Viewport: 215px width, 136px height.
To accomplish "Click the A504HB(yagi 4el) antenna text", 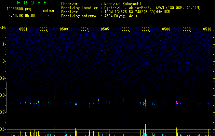I will 121,16.
